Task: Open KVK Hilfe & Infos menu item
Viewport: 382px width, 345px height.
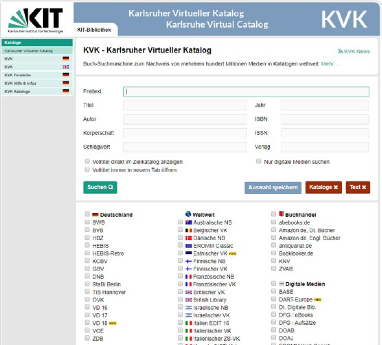Action: click(x=21, y=83)
